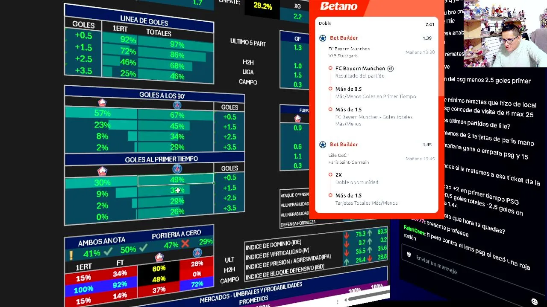The height and width of the screenshot is (307, 547).
Task: Click the green up arrow beside 89.3
Action: tap(369, 232)
